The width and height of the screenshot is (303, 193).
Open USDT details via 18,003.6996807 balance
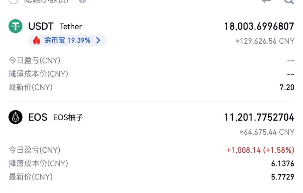point(259,26)
